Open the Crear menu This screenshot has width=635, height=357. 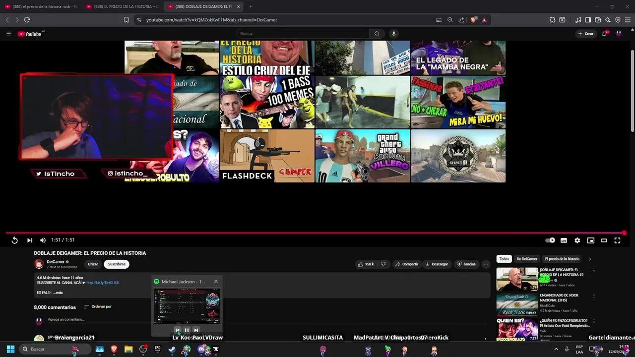tap(585, 34)
